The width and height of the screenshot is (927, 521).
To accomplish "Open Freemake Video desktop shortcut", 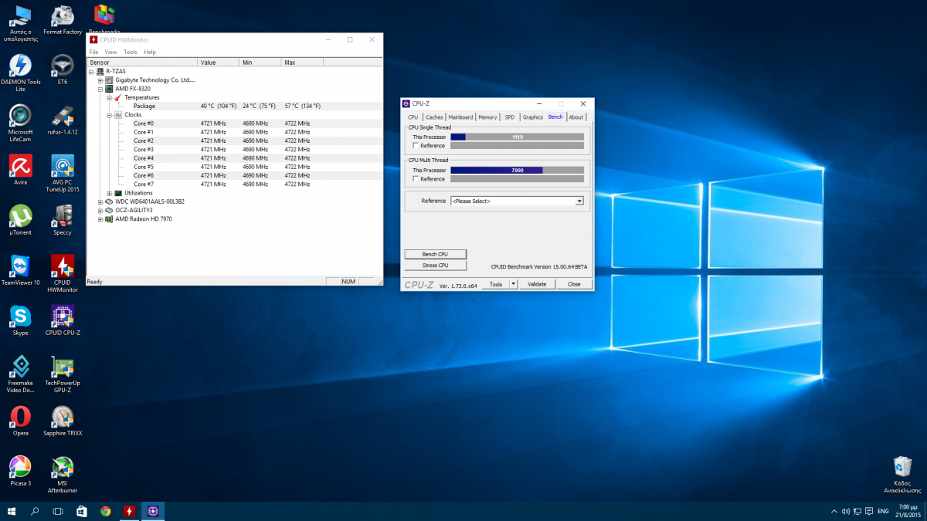I will click(20, 374).
